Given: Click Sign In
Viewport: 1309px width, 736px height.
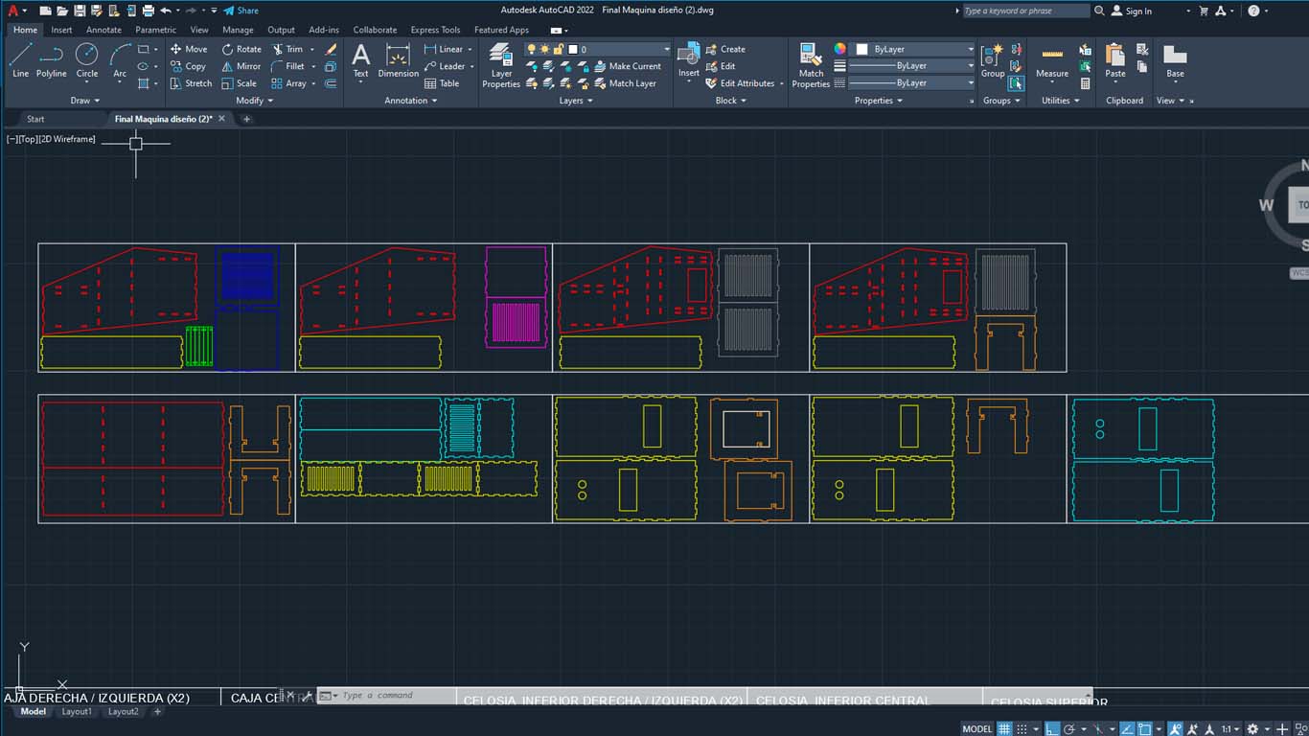Looking at the screenshot, I should click(1131, 11).
